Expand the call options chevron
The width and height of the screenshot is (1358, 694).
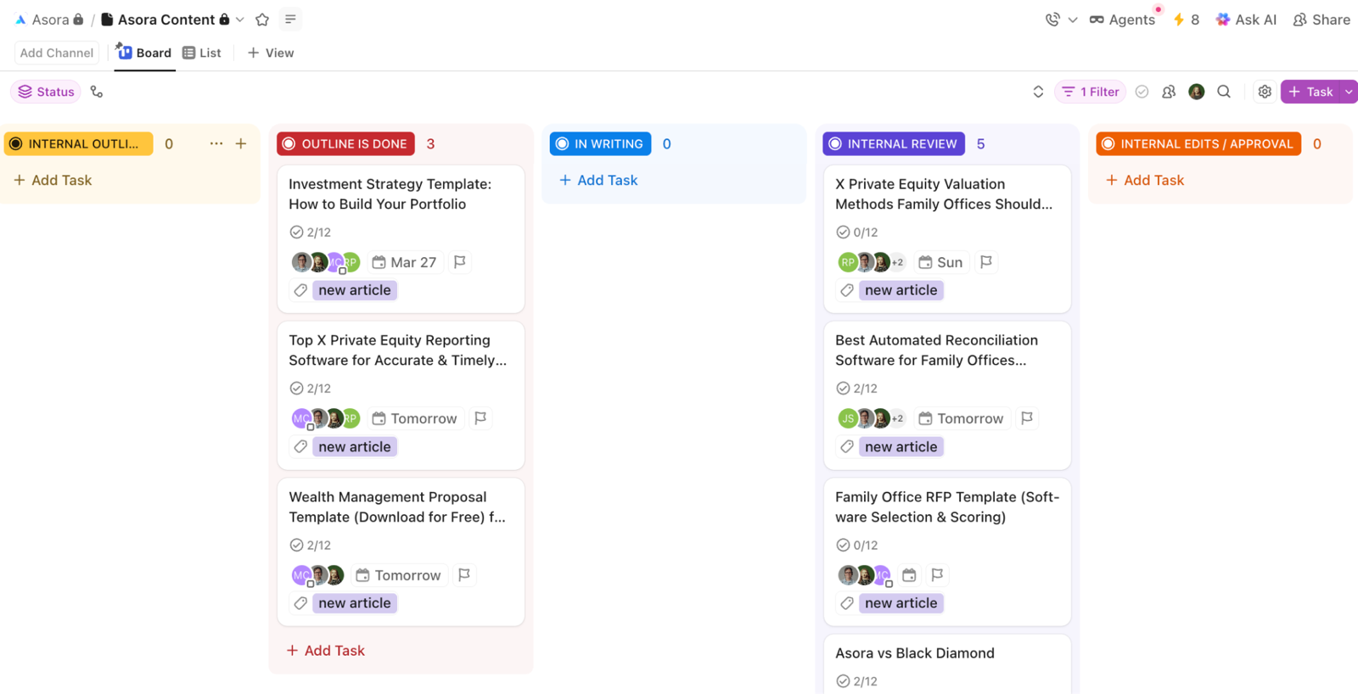pos(1073,20)
